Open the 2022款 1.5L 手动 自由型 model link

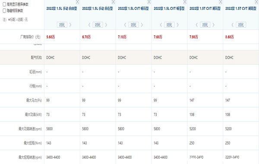[62, 9]
